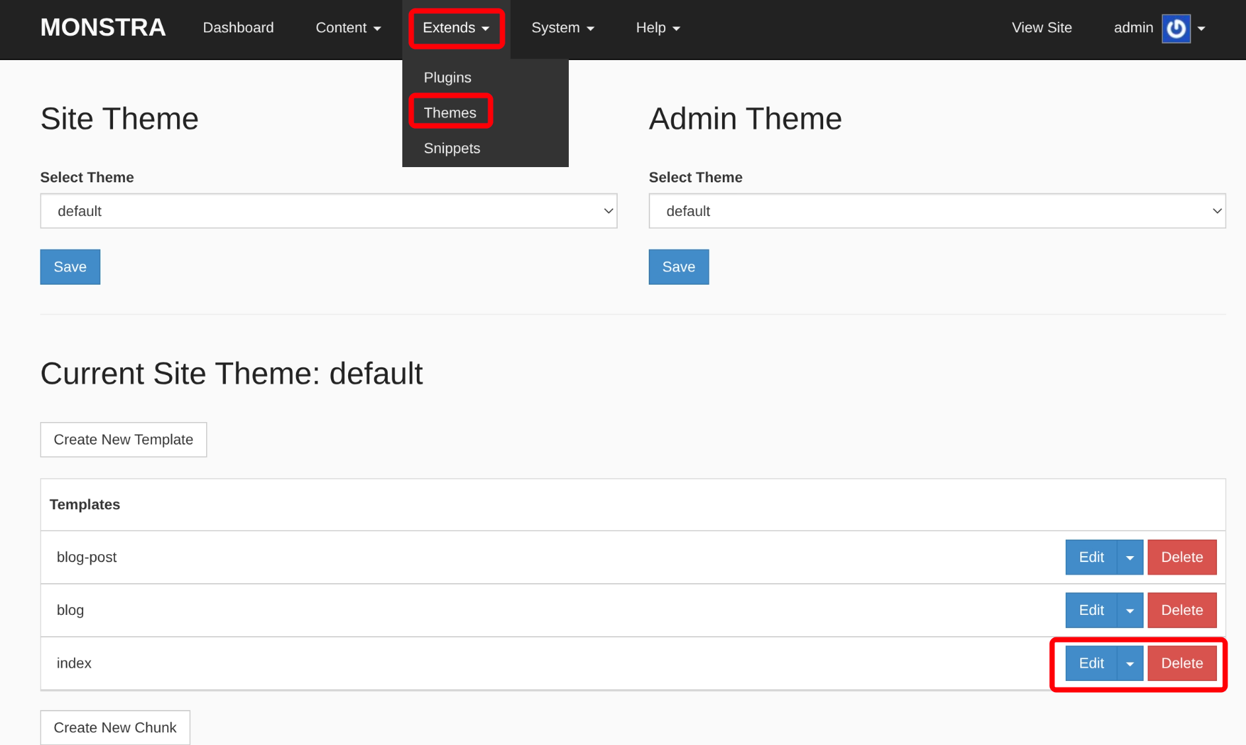1246x745 pixels.
Task: Save the Admin Theme selection
Action: 678,267
